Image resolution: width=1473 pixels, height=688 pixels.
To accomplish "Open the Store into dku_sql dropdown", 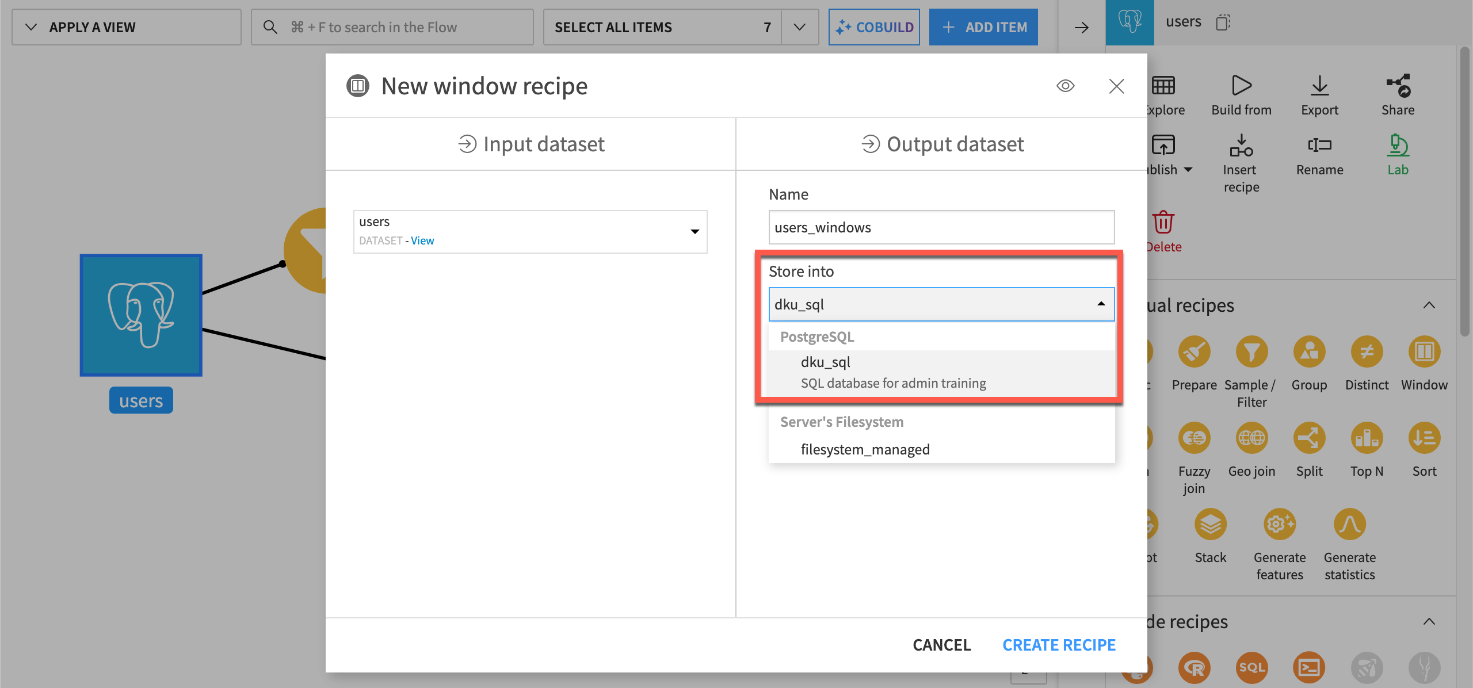I will [x=941, y=304].
